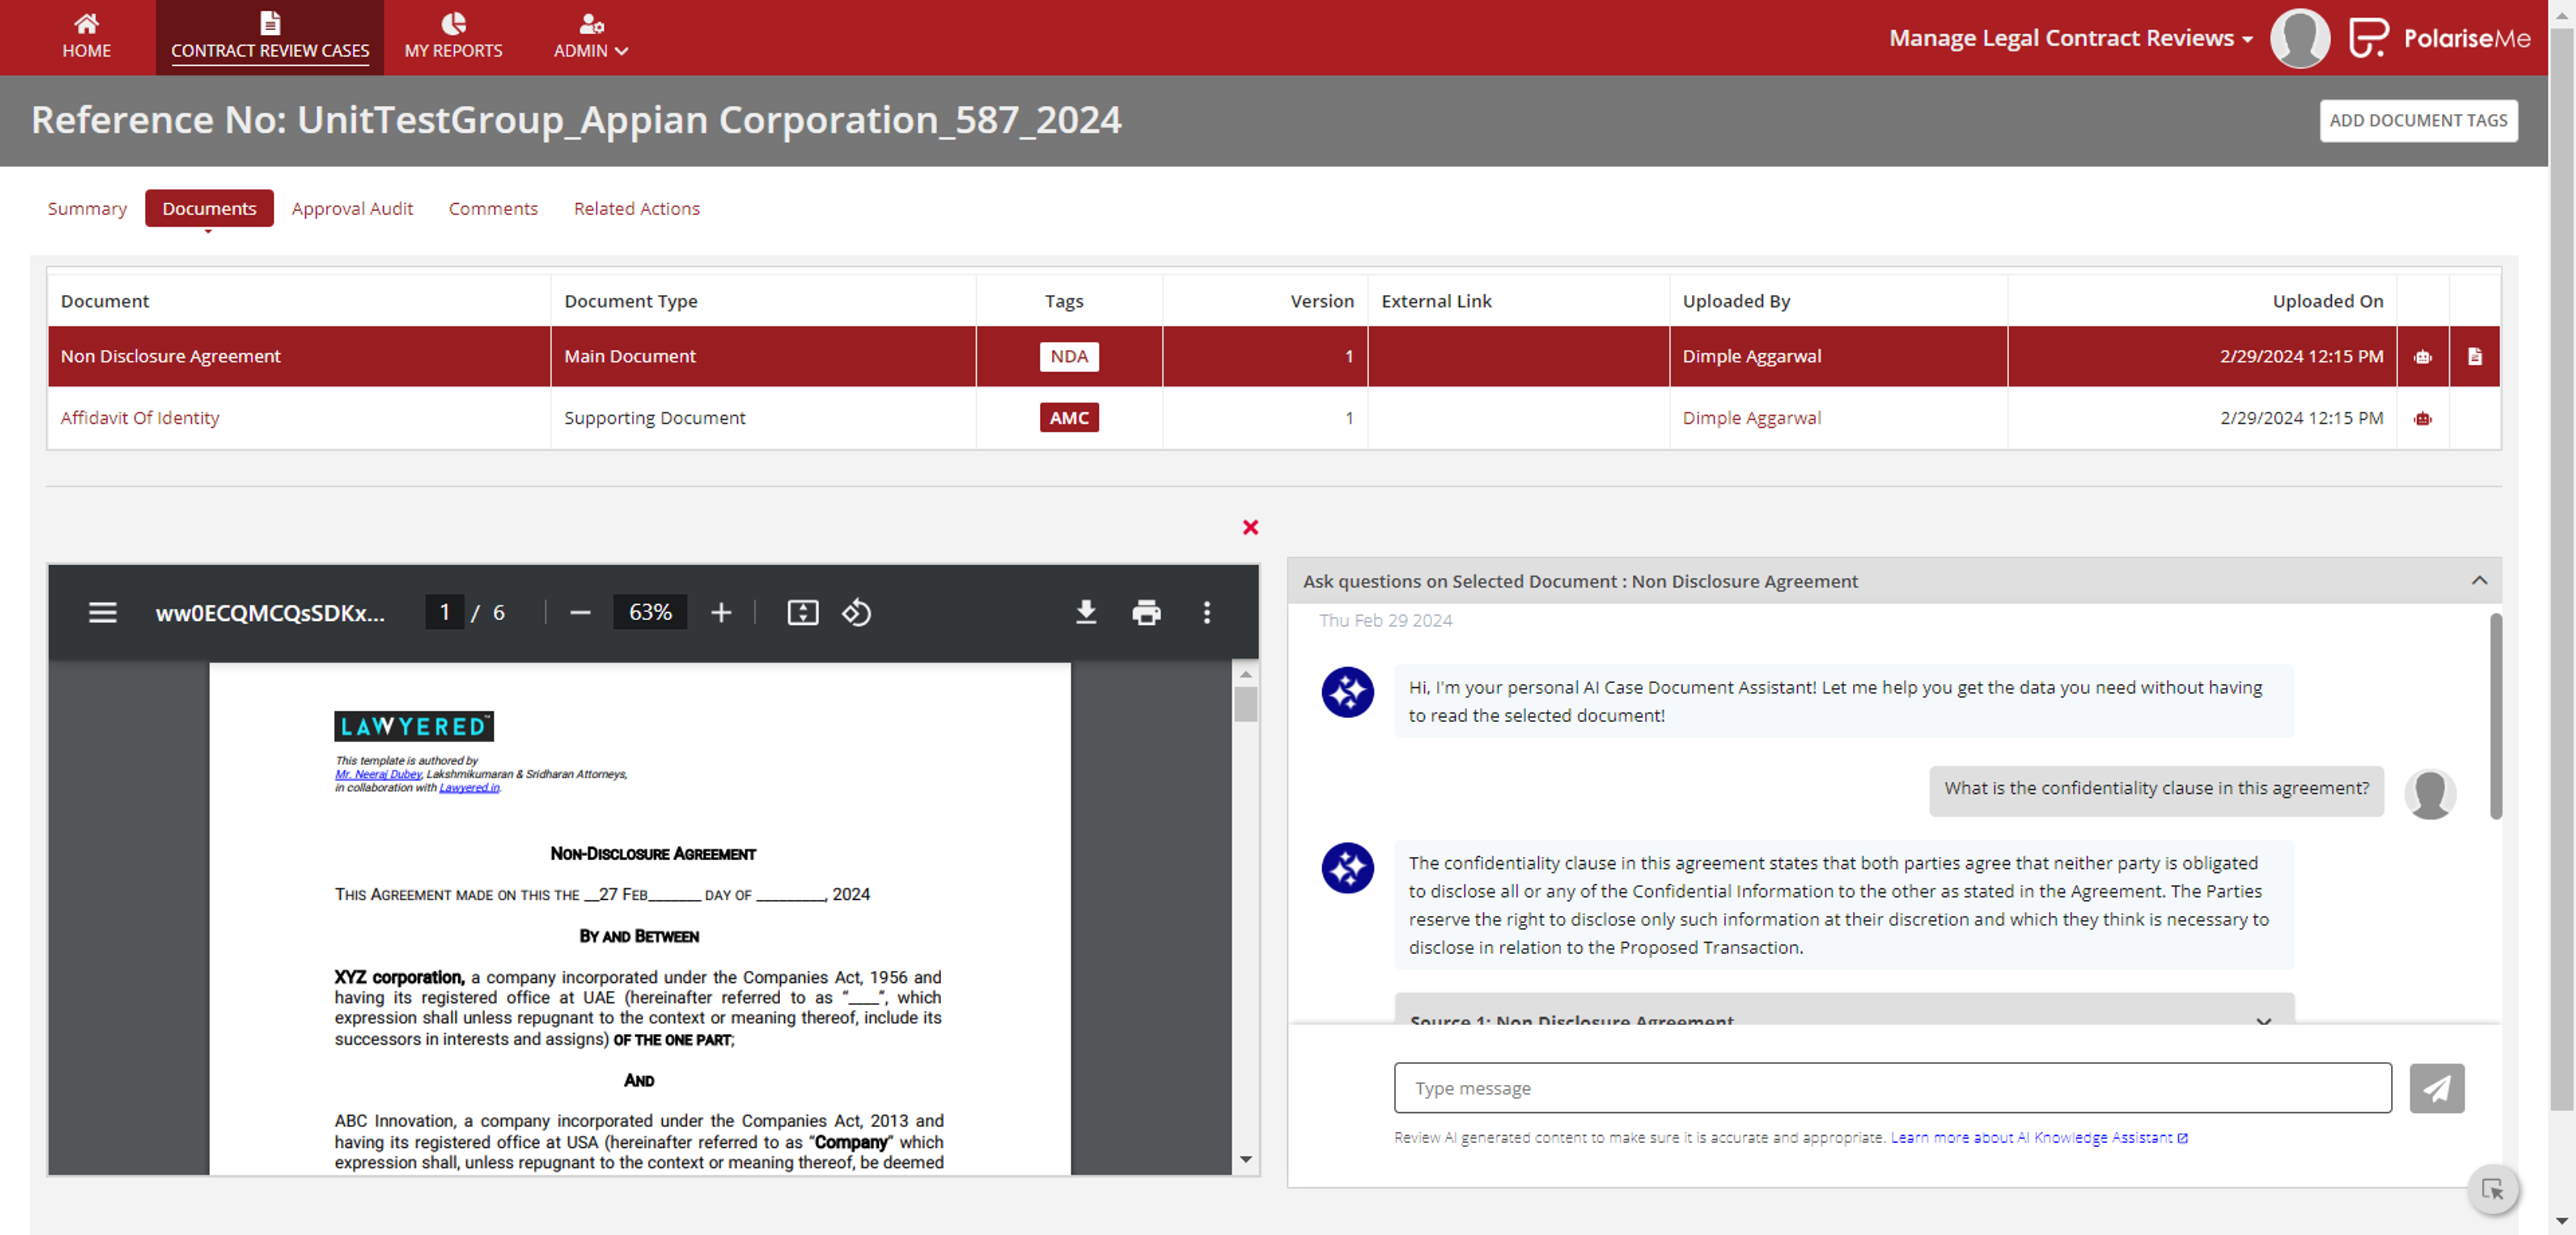Click the PDF page number field
Viewport: 2576px width, 1235px height.
click(444, 613)
